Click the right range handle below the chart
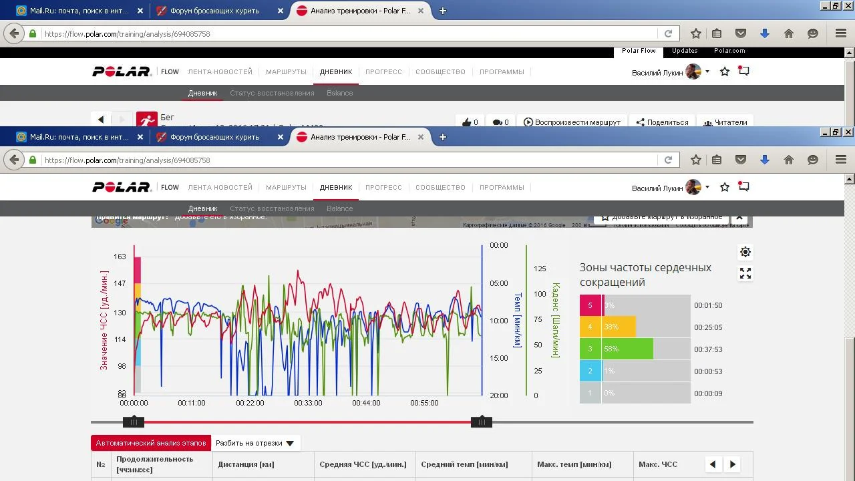855x481 pixels. 482,422
